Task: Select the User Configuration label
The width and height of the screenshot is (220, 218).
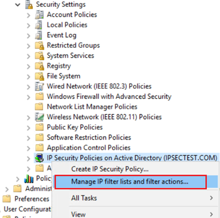Action: coord(27,209)
